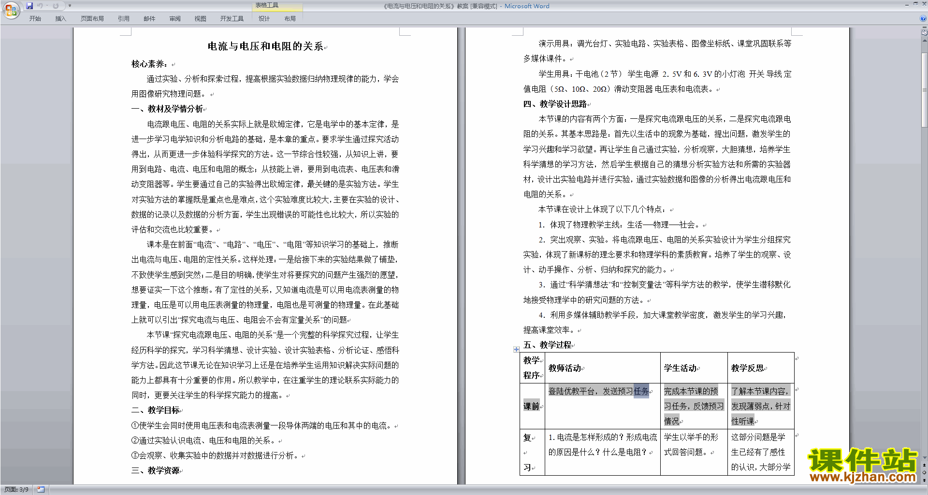Open the round Office button menu
Viewport: 928px width, 495px height.
tap(11, 10)
